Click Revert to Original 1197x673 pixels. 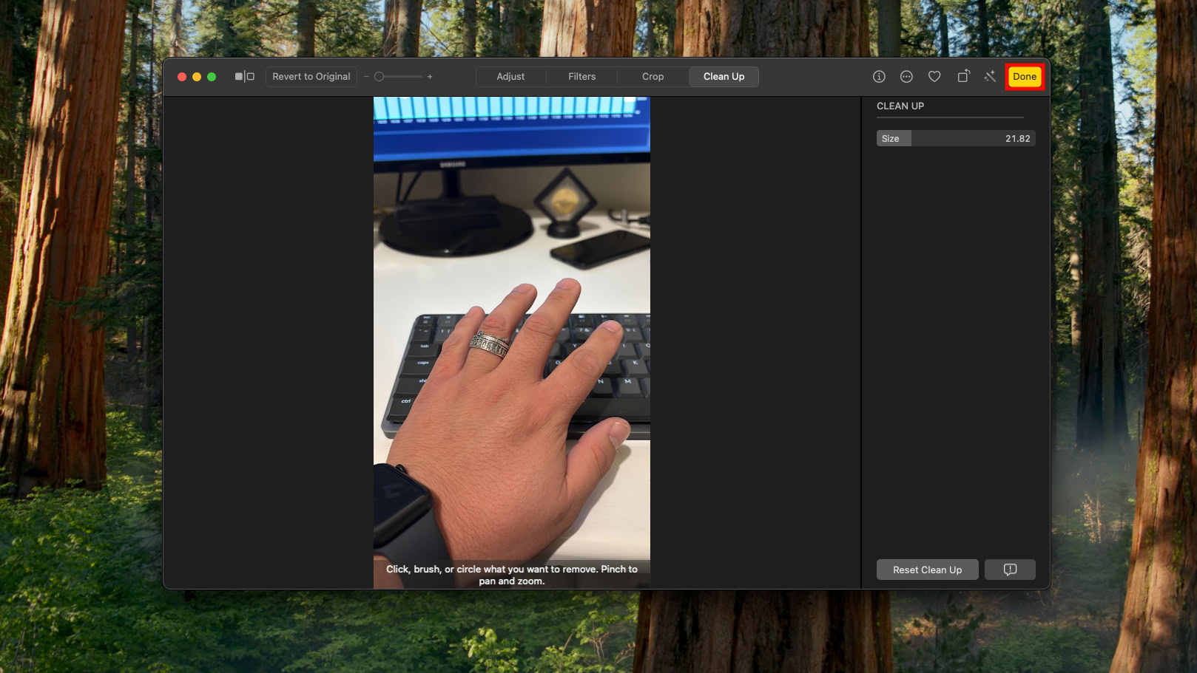(311, 77)
